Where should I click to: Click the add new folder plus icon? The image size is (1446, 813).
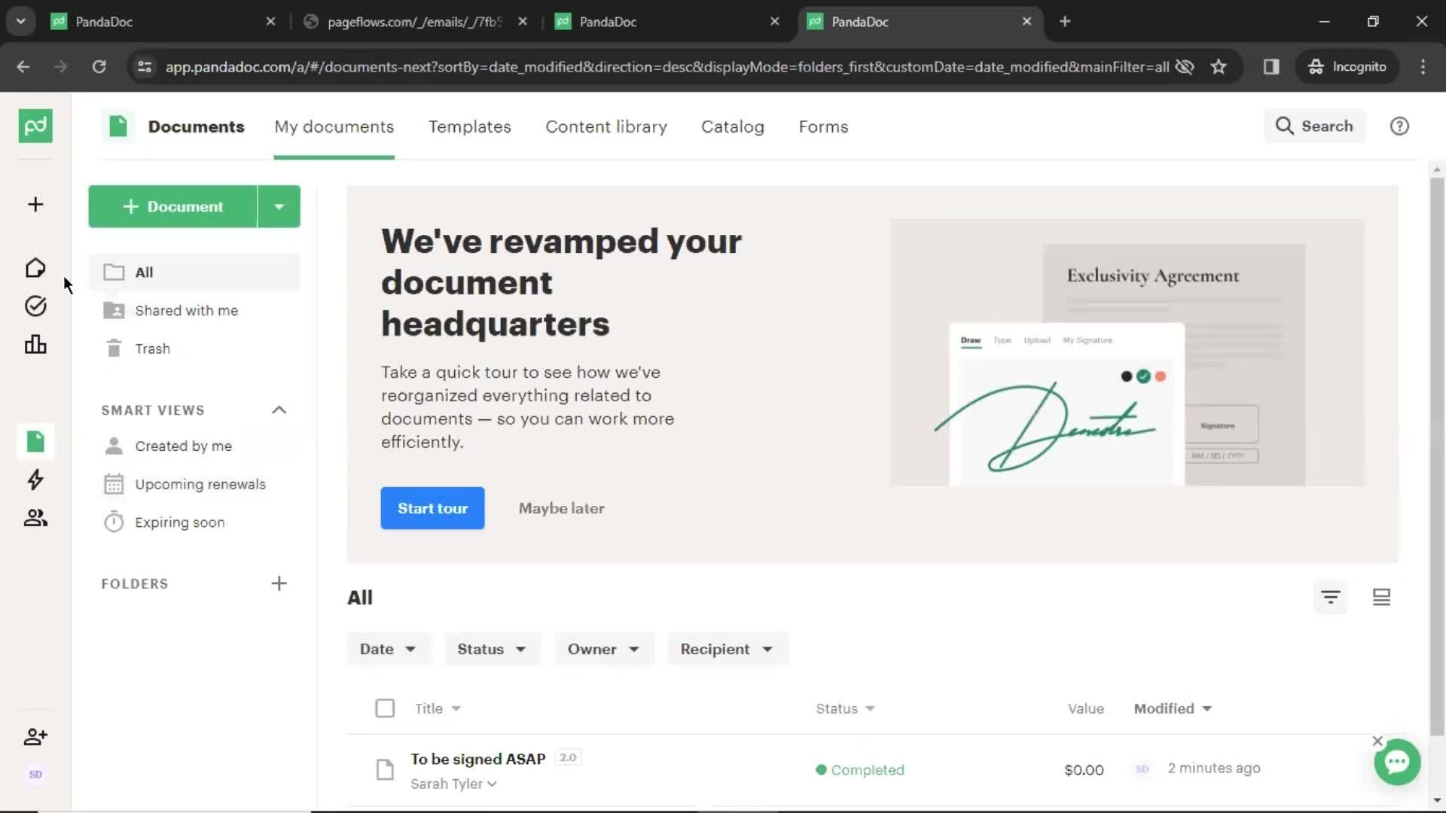[278, 583]
